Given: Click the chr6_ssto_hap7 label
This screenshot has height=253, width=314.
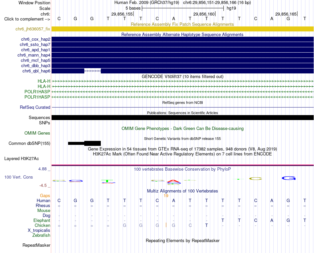Looking at the screenshot, I should tap(35, 44).
